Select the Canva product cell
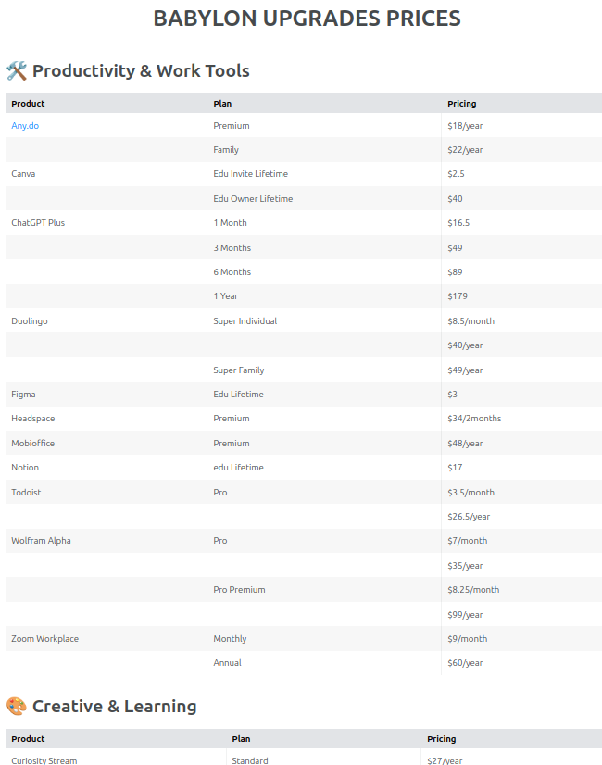Image resolution: width=602 pixels, height=765 pixels. (24, 174)
